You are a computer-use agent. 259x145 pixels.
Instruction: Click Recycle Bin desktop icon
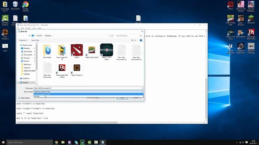(x=15, y=5)
